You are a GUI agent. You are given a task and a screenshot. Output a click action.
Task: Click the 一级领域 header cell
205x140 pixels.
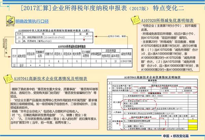[x=141, y=88]
